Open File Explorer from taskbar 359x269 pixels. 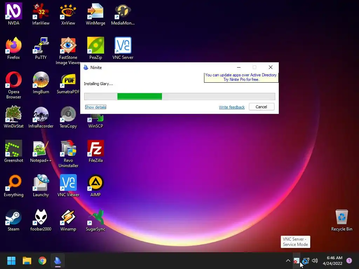click(x=27, y=261)
